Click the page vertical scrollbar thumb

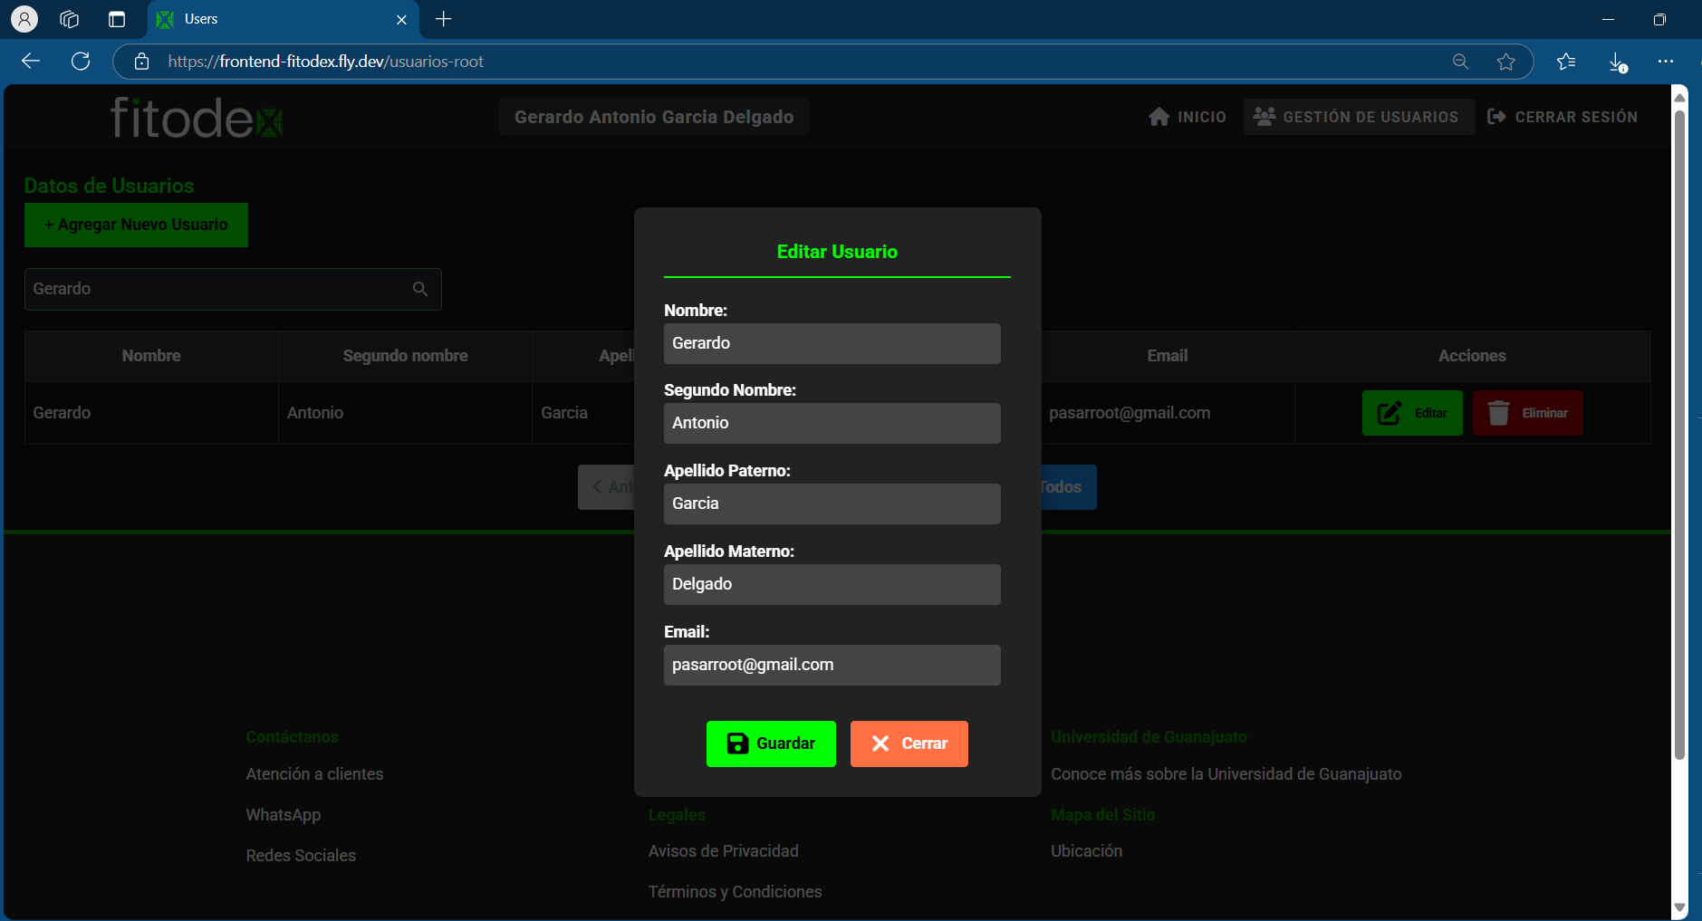[1679, 435]
